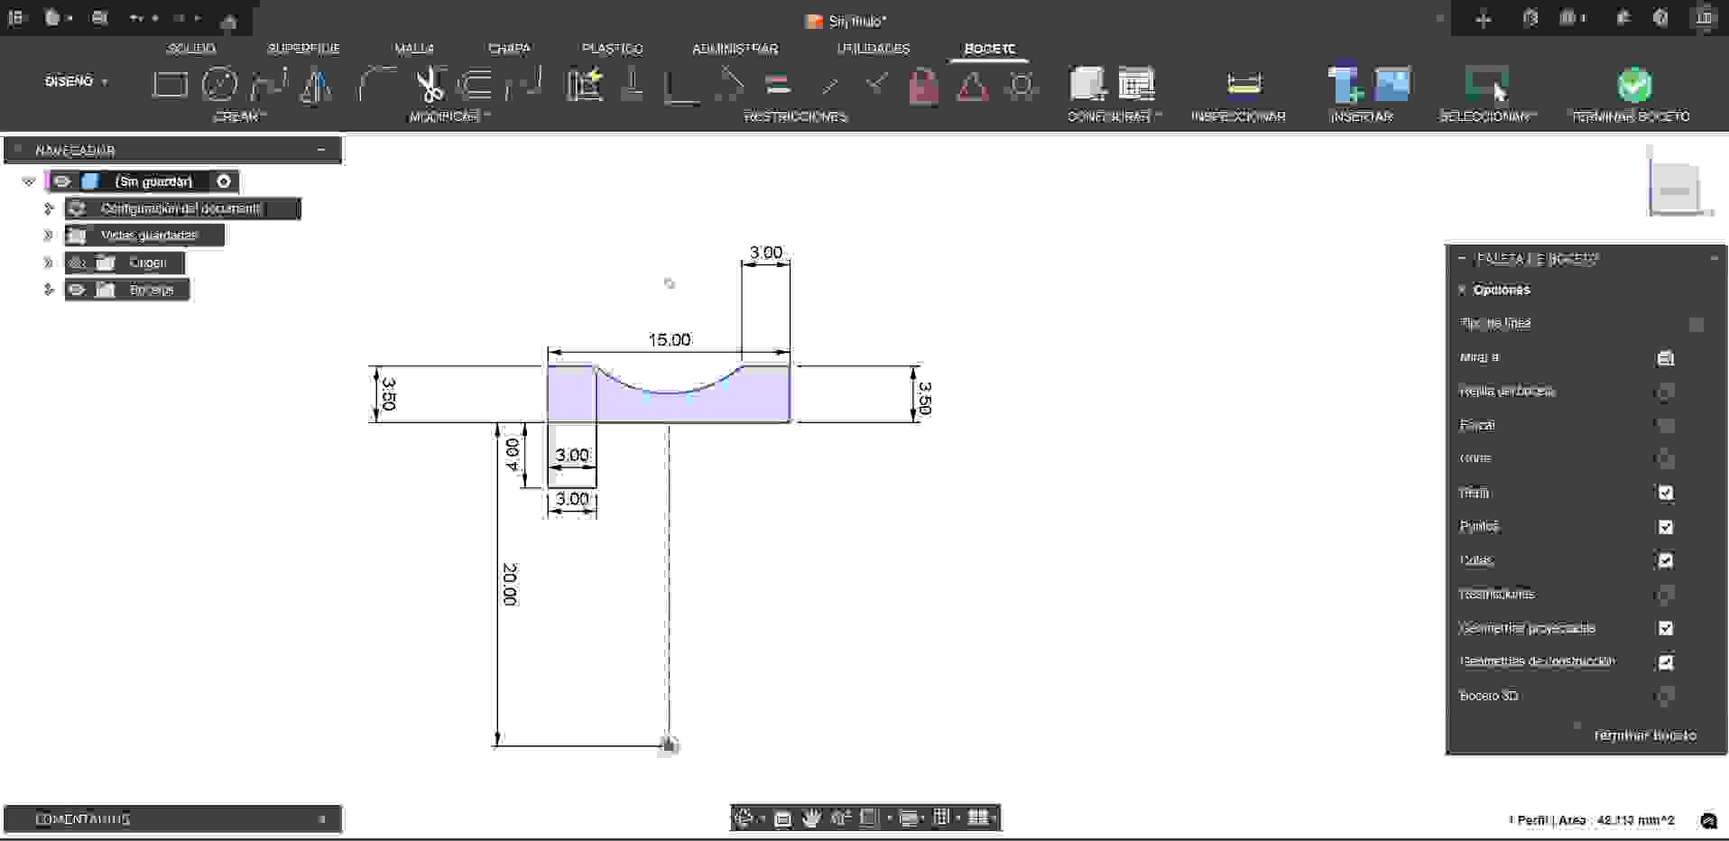1729x841 pixels.
Task: Apply the Concentric constraint icon
Action: tap(1022, 86)
